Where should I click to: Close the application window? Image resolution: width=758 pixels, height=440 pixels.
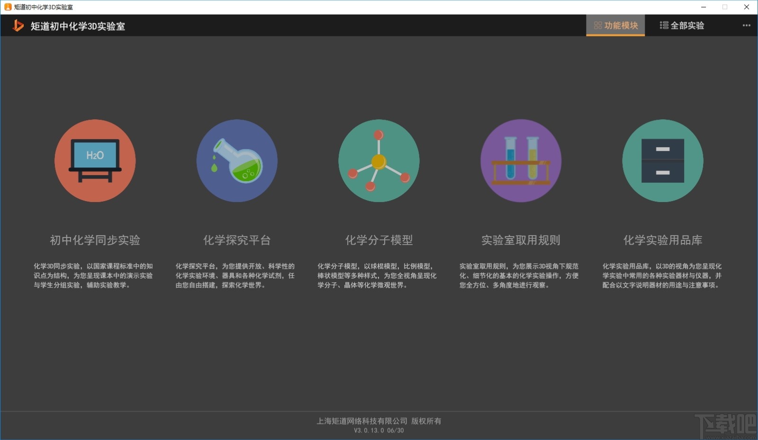coord(747,7)
